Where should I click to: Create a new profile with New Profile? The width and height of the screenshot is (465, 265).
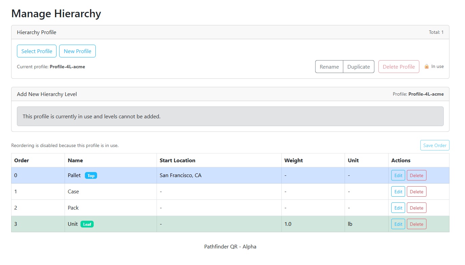[x=77, y=51]
